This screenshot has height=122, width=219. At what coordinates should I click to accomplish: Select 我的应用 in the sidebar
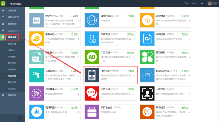[x=12, y=37]
